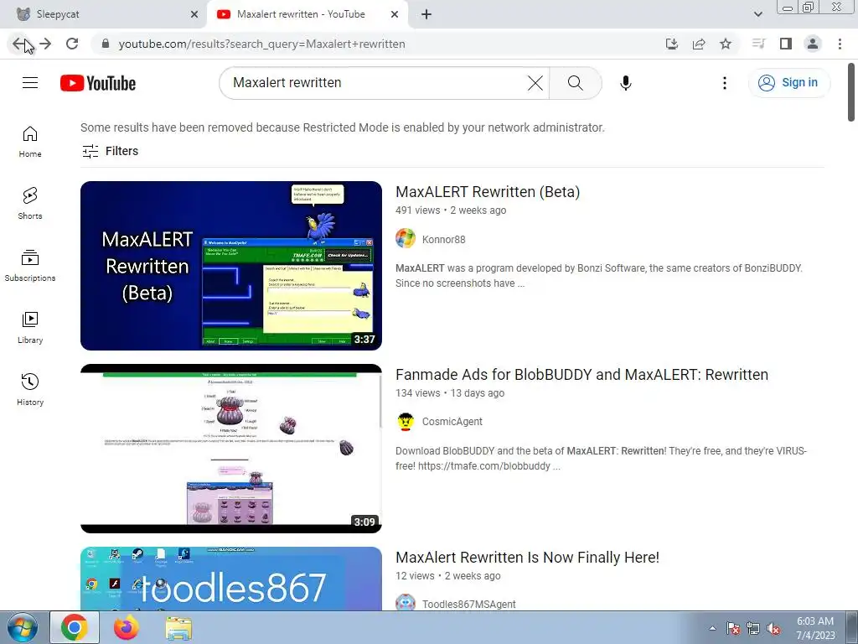Image resolution: width=858 pixels, height=644 pixels.
Task: Go forward with the browser forward arrow
Action: pyautogui.click(x=45, y=44)
